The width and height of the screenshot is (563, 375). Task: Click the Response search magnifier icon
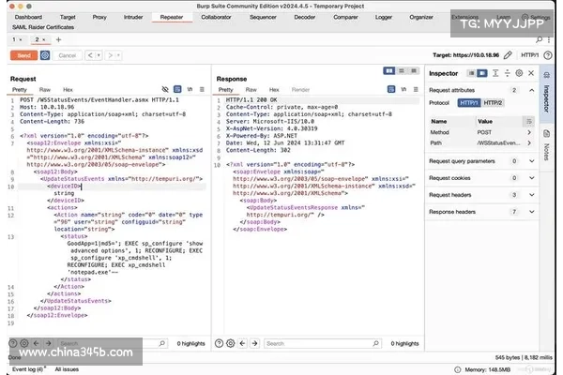point(375,343)
